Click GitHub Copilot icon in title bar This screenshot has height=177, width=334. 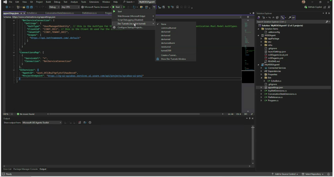(306, 7)
